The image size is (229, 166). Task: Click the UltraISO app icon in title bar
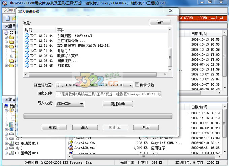coord(4,3)
